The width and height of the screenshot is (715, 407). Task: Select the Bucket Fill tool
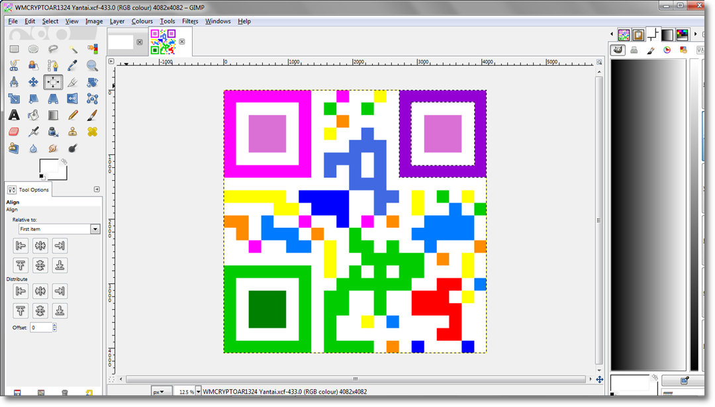(33, 115)
